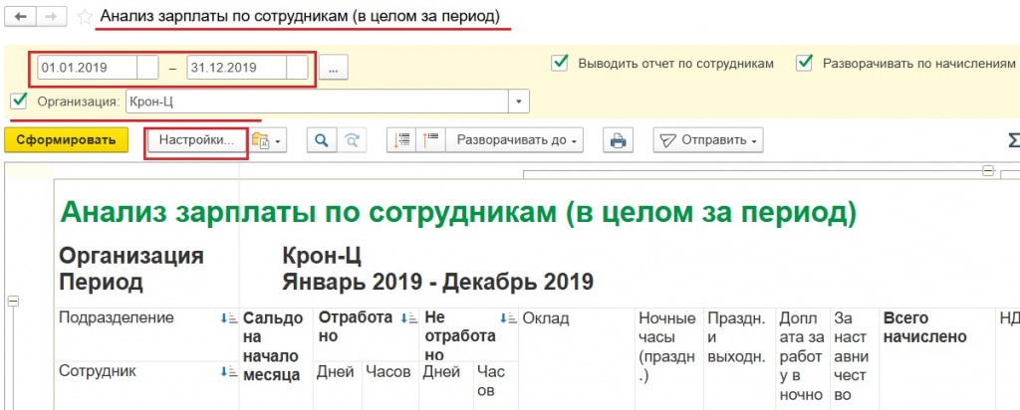The width and height of the screenshot is (1020, 410).
Task: Click the find next icon
Action: (x=352, y=140)
